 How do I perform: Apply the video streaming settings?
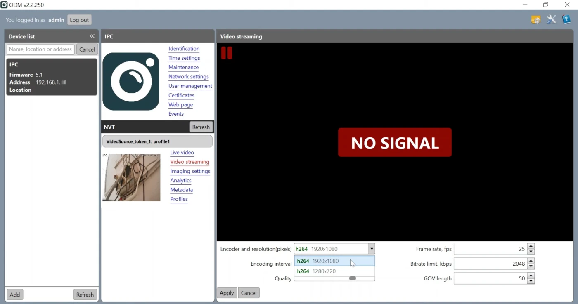pyautogui.click(x=227, y=292)
